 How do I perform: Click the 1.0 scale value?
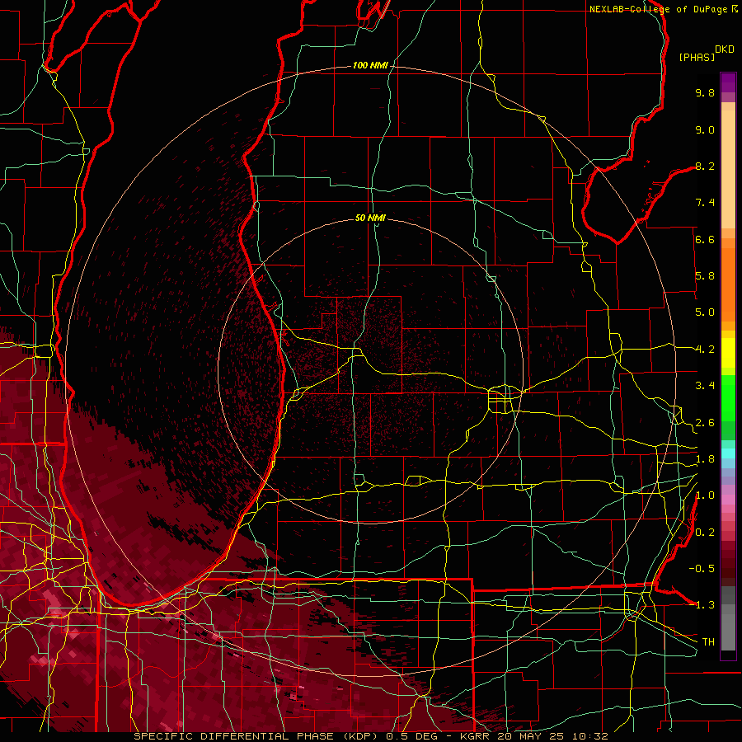[705, 495]
